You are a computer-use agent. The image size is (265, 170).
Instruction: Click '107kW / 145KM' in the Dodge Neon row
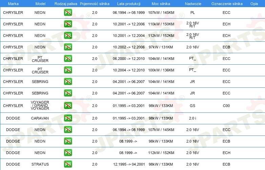161,130
